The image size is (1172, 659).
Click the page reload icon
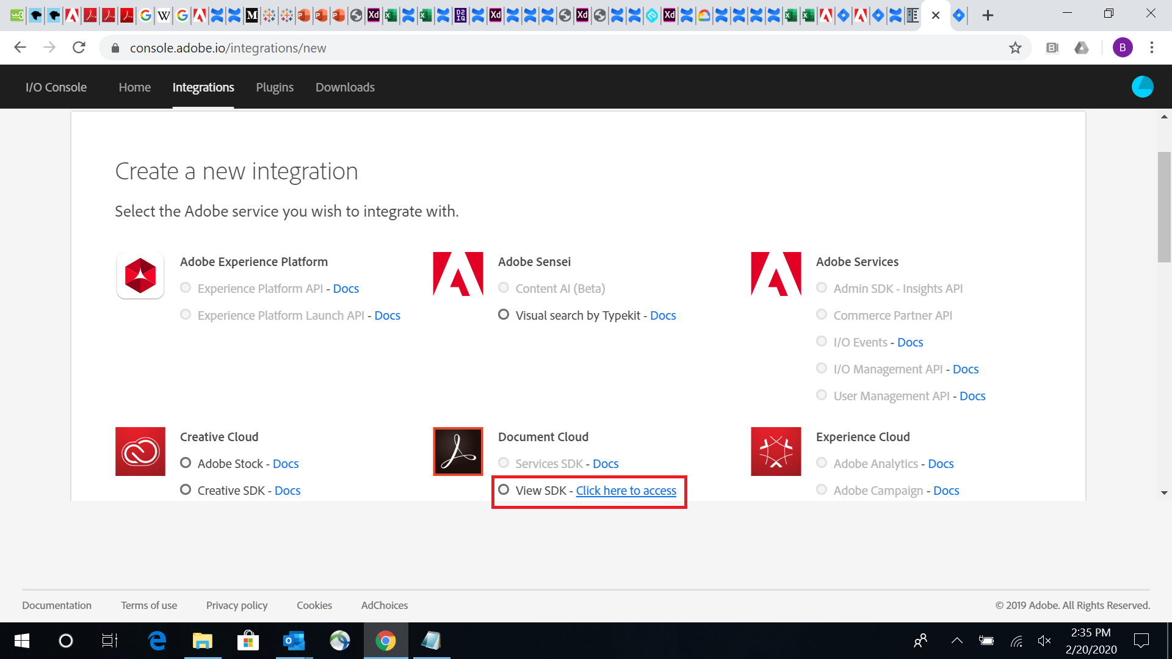(x=79, y=48)
